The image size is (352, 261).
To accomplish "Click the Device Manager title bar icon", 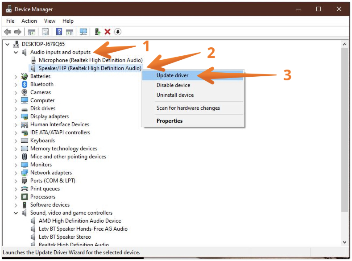I will click(x=9, y=9).
